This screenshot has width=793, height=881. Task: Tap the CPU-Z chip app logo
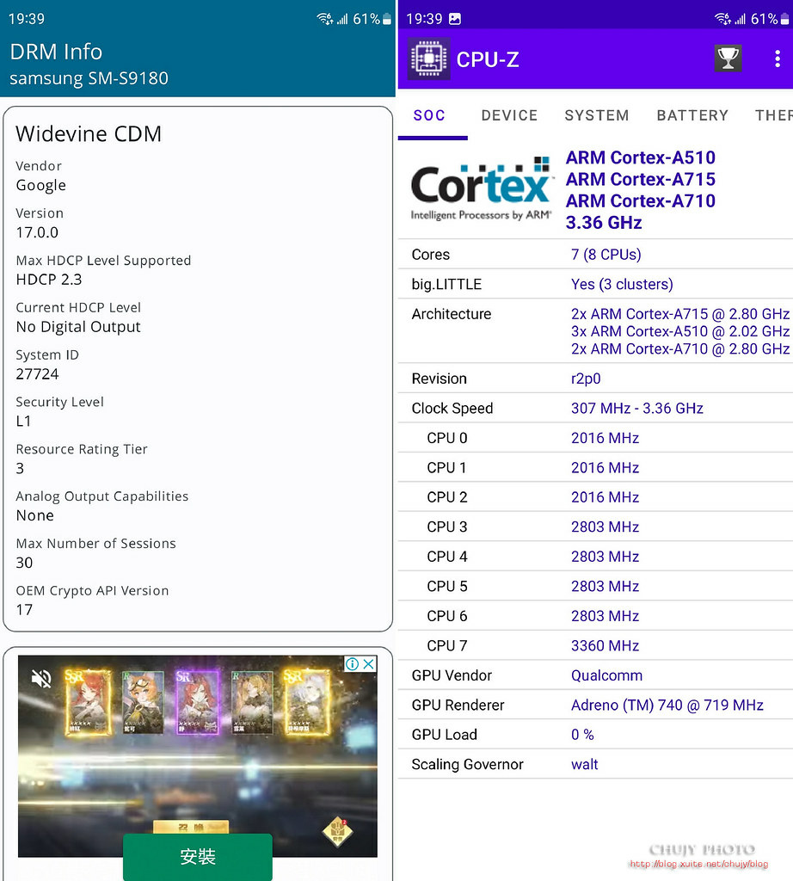(x=428, y=59)
